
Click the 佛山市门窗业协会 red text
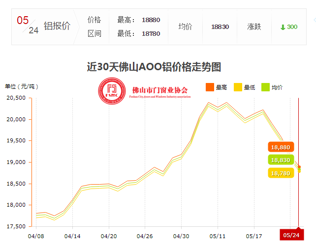(160, 90)
